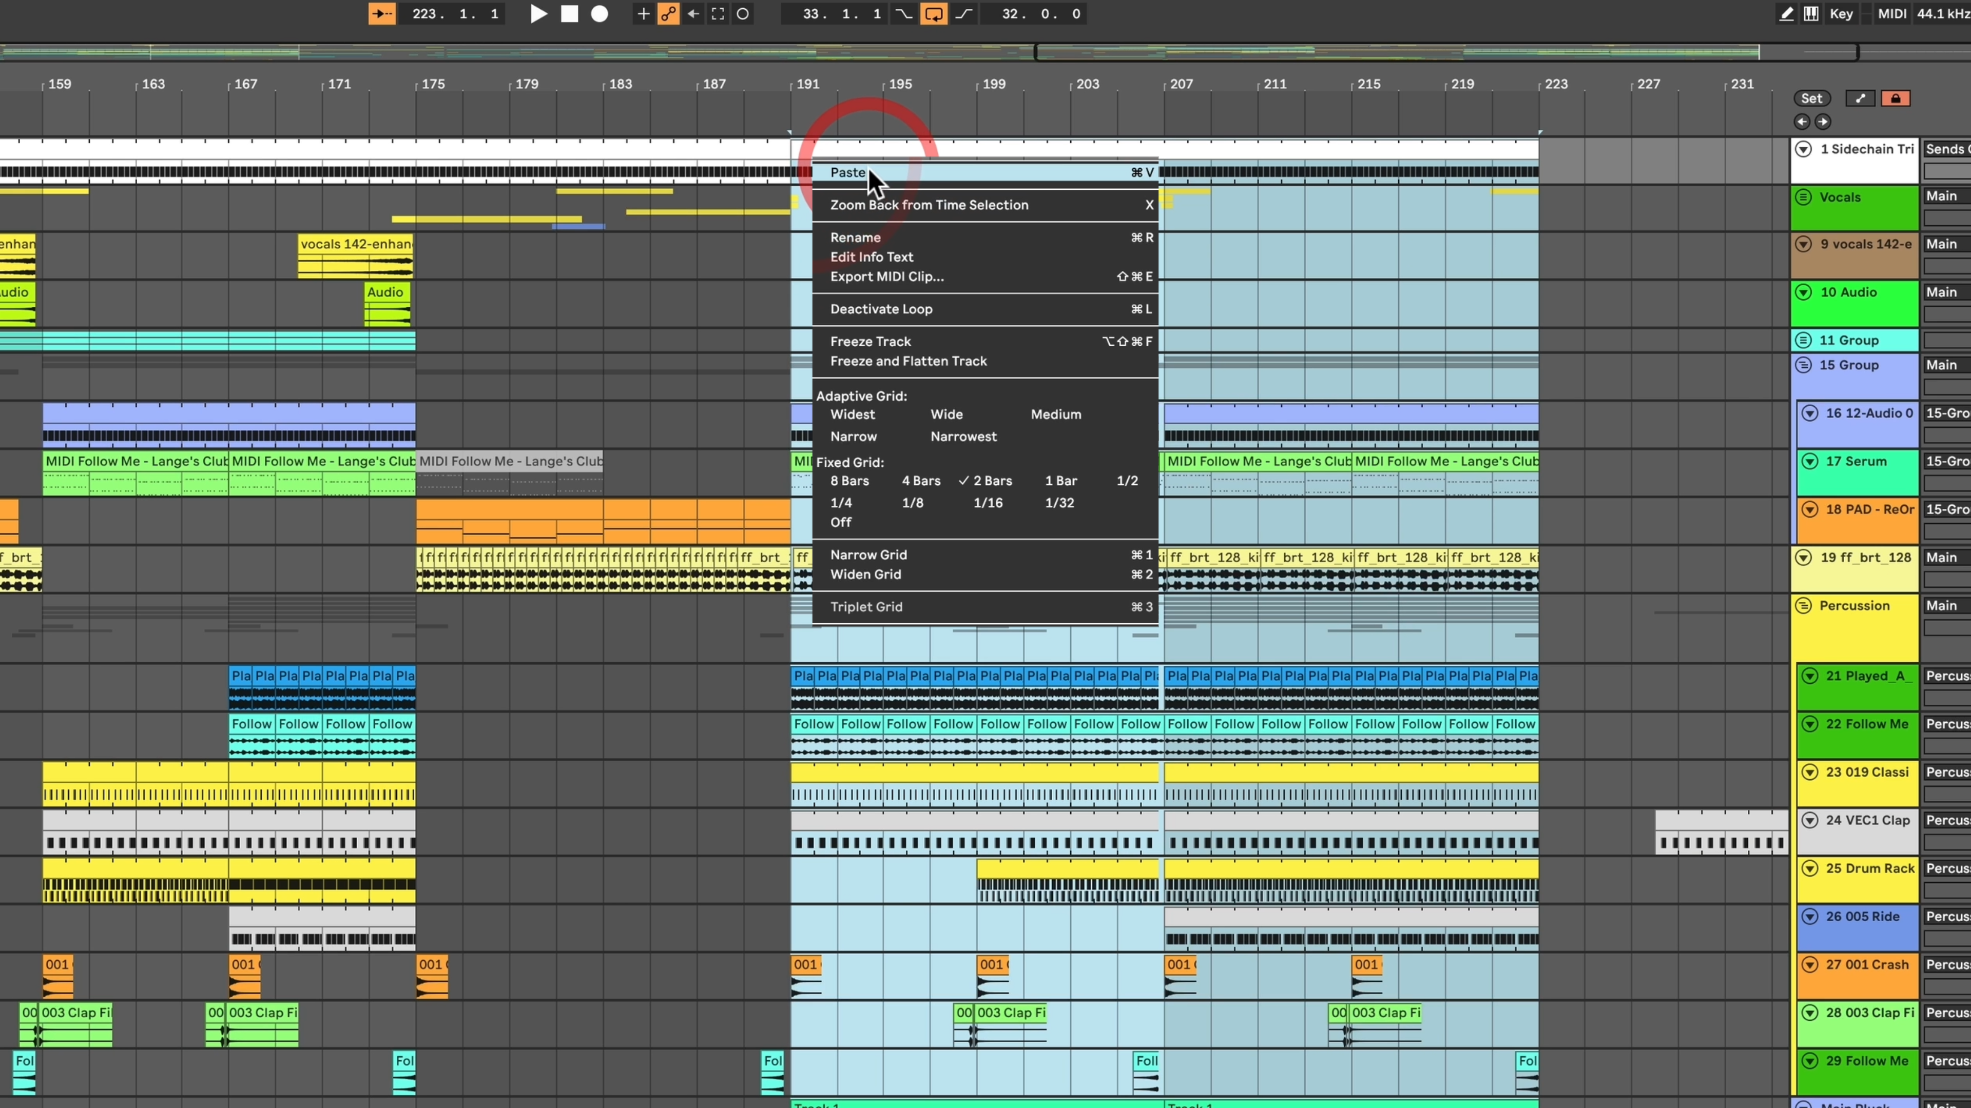Select Paste from the context menu

985,173
